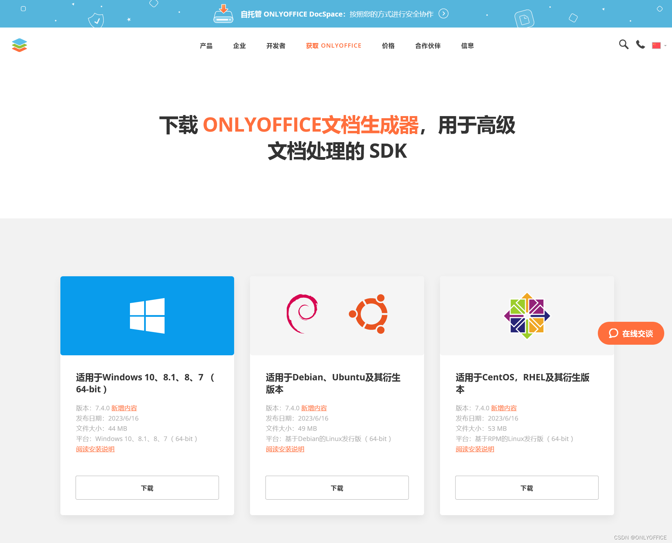Open the 在线交谈 chat button

tap(631, 333)
